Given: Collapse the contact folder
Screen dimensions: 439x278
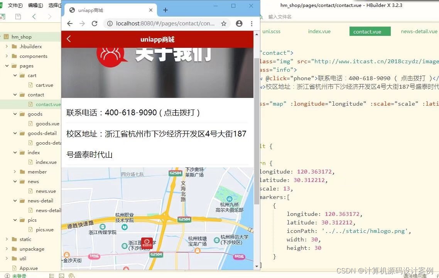Looking at the screenshot, I should (15, 94).
